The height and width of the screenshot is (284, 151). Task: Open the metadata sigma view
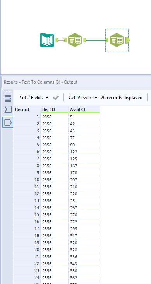(8, 110)
